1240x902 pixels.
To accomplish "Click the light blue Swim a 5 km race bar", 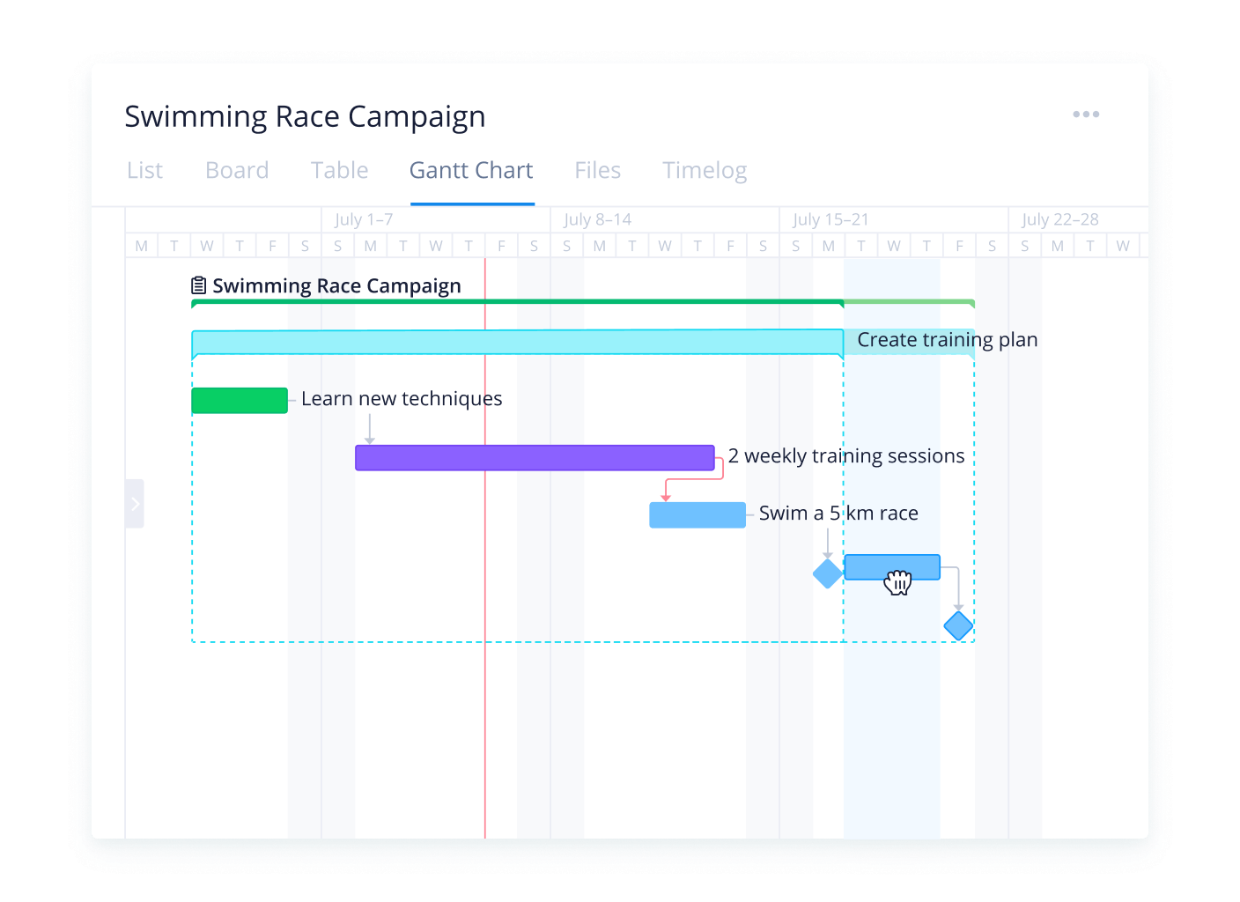I will pyautogui.click(x=697, y=515).
